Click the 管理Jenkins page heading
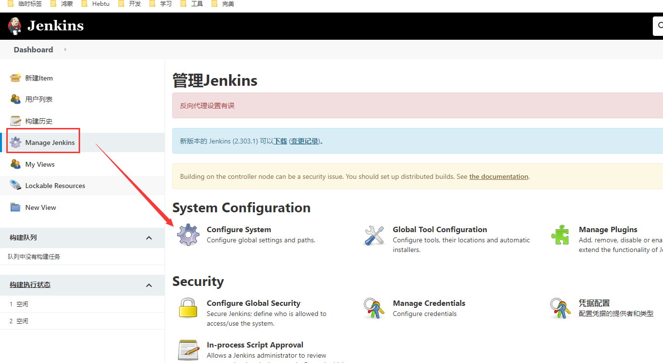663x363 pixels. click(215, 80)
